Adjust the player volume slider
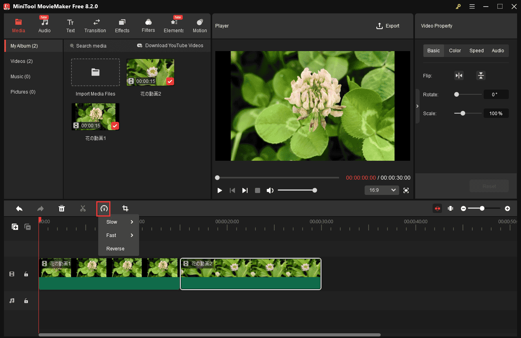 point(297,190)
